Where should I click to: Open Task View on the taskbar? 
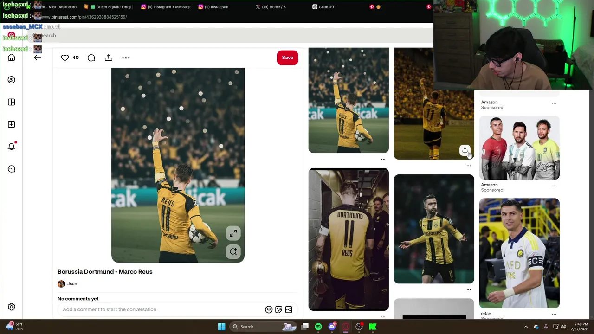coord(305,327)
